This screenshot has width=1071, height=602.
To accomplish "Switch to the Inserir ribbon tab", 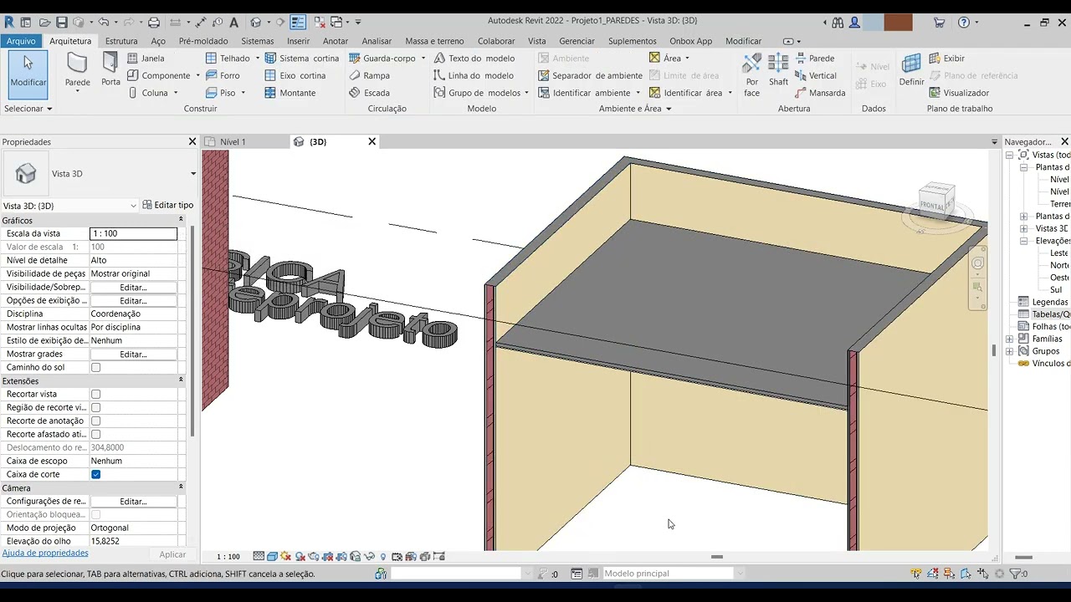I will coord(298,41).
